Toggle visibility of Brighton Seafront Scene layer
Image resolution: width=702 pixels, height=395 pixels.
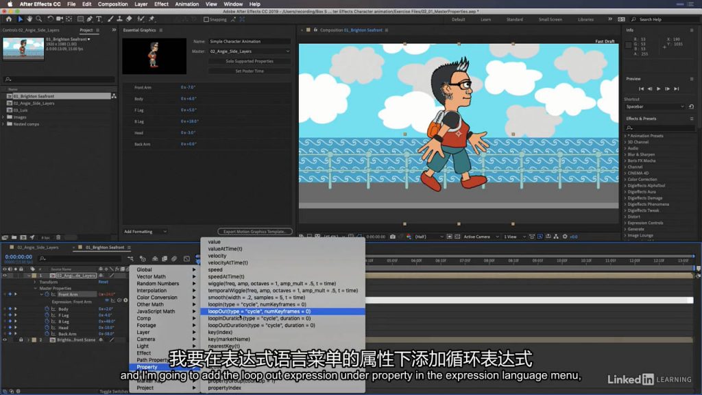pos(5,340)
